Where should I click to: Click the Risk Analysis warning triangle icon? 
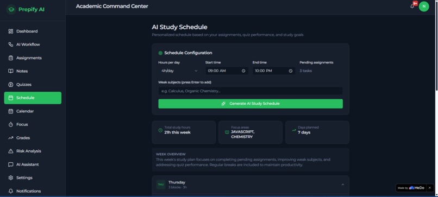11,151
